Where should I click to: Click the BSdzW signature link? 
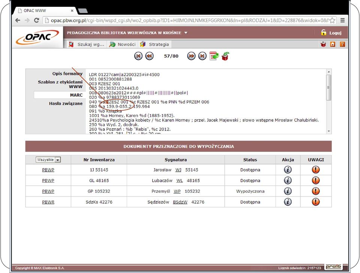(180, 202)
